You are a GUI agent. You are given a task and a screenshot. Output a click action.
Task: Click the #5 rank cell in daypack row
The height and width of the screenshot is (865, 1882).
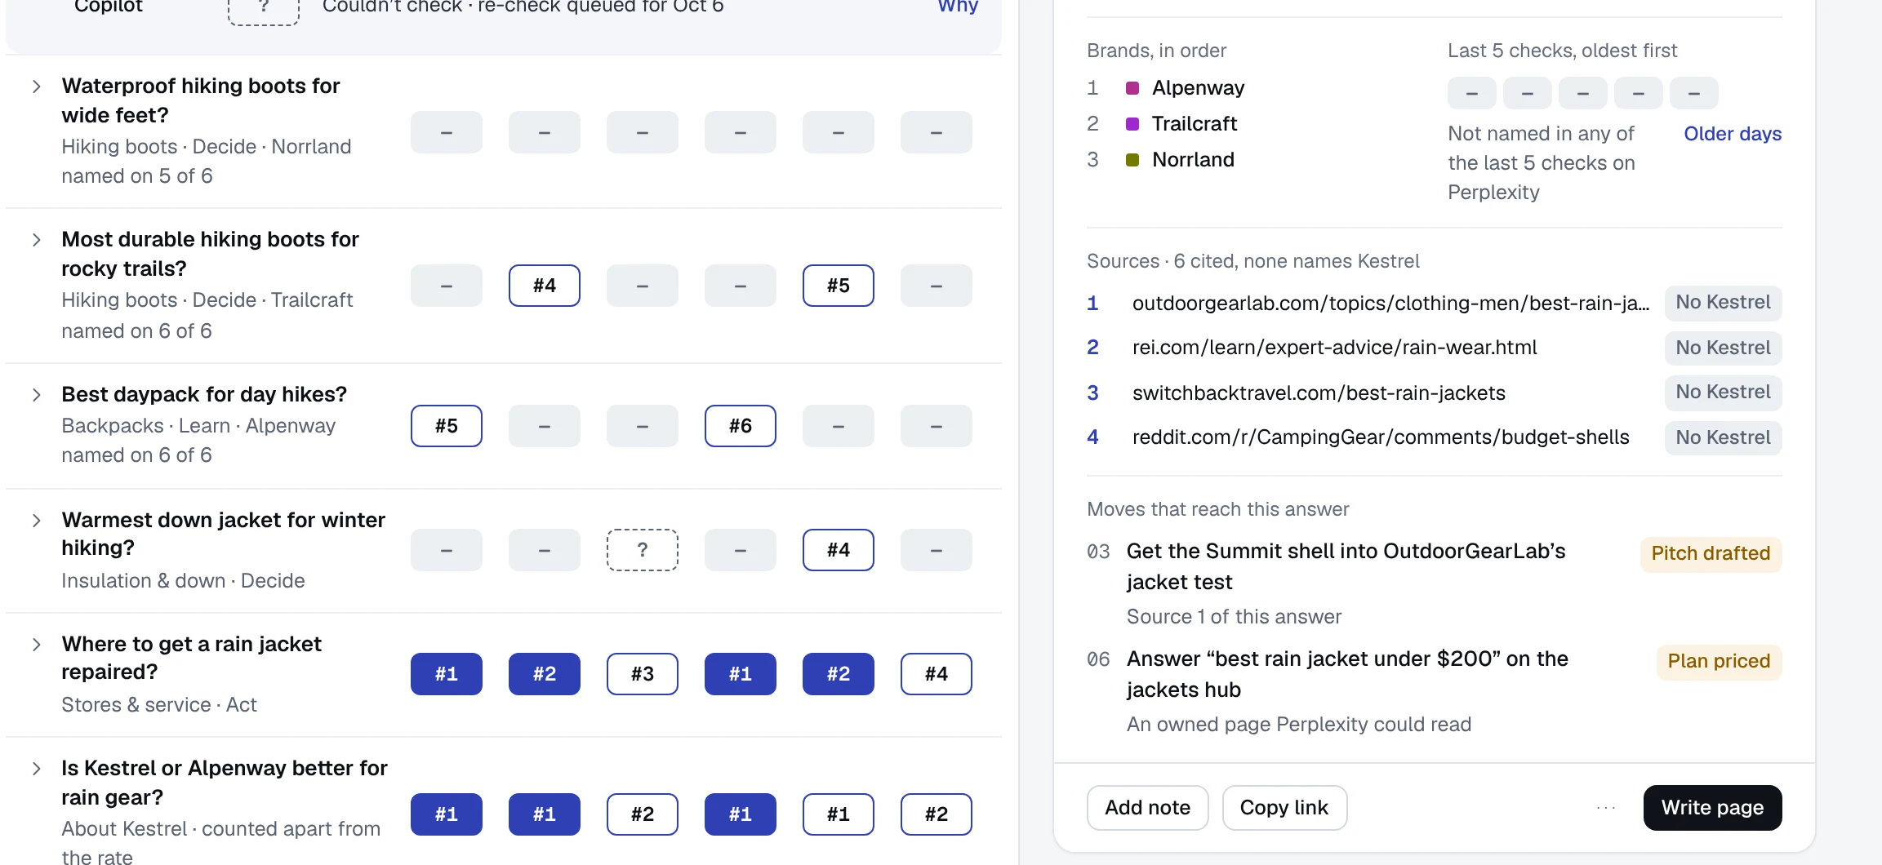pyautogui.click(x=447, y=426)
